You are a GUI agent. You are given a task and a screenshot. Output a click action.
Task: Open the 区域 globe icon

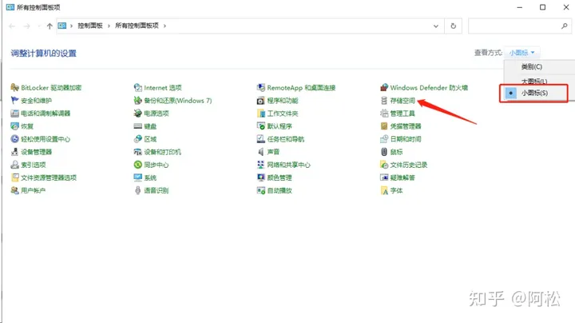pyautogui.click(x=138, y=139)
